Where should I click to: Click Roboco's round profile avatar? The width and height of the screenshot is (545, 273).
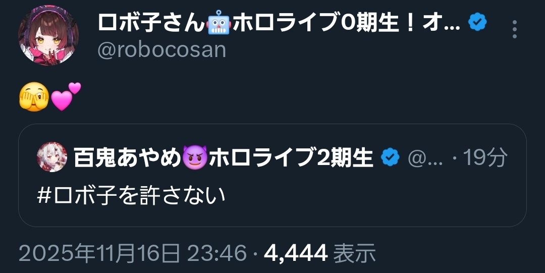(x=48, y=35)
